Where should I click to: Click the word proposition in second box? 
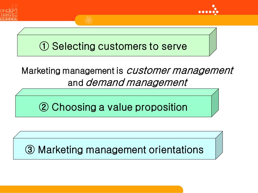coord(161,107)
